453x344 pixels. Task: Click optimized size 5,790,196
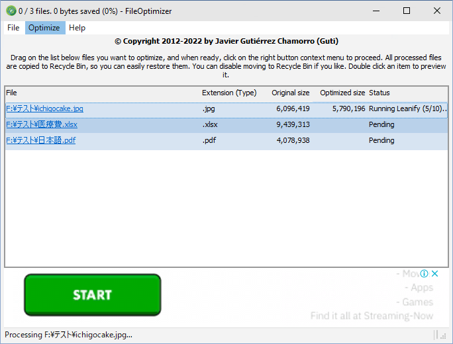[349, 108]
